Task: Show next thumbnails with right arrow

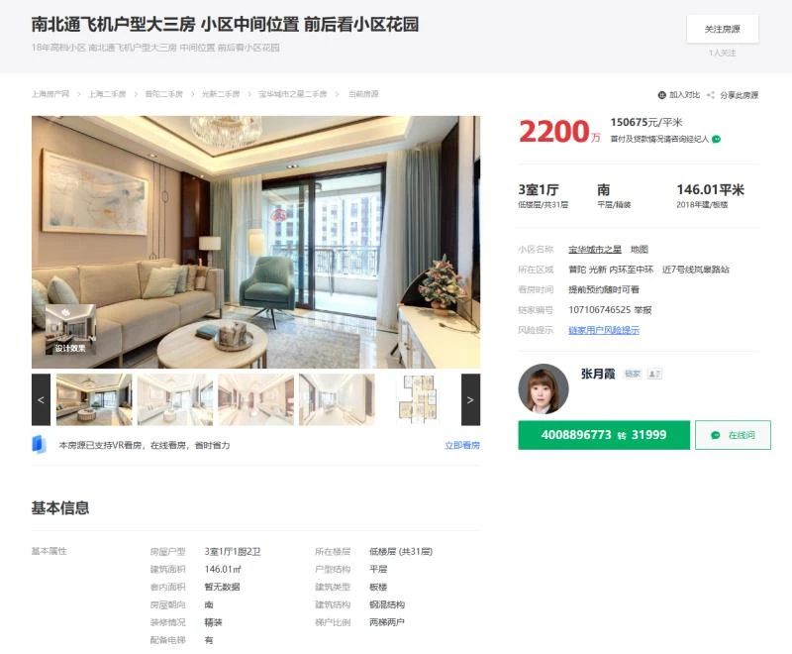Action: pos(471,399)
